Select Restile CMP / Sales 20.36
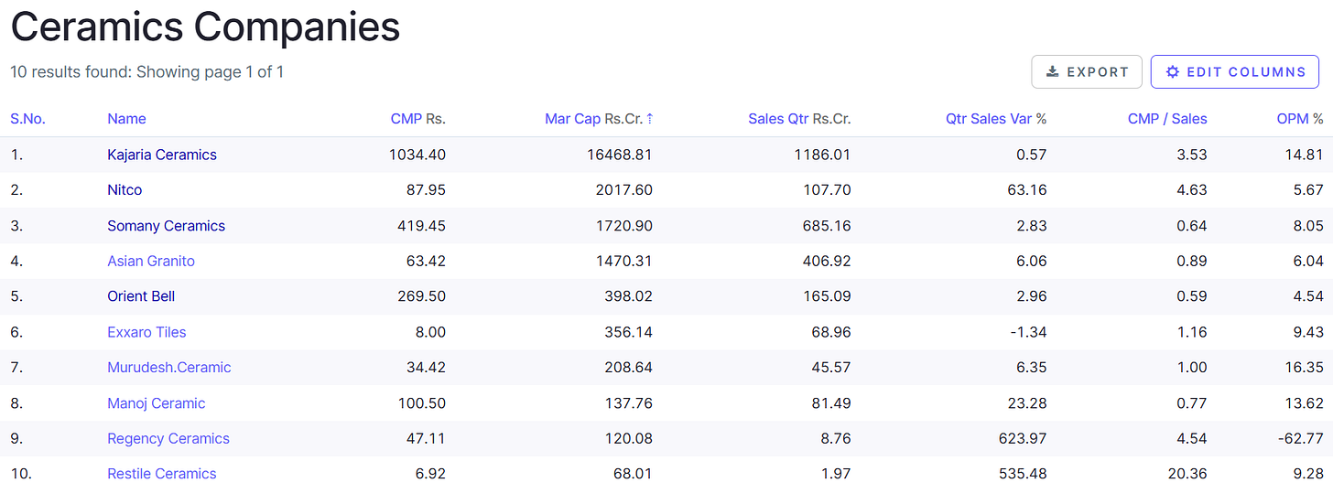The height and width of the screenshot is (504, 1333). 1187,474
